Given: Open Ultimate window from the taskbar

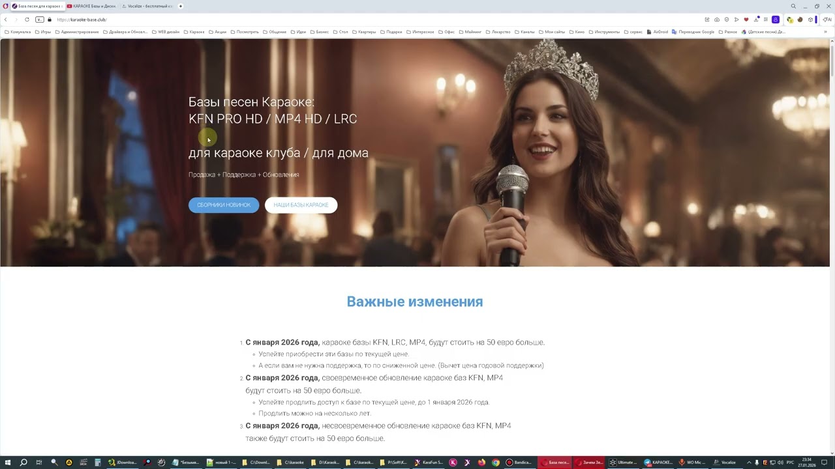Looking at the screenshot, I should (x=624, y=462).
